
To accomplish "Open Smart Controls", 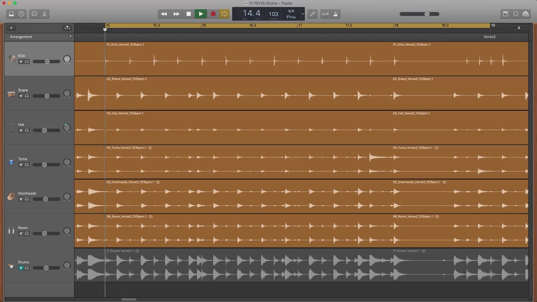I will [x=34, y=14].
